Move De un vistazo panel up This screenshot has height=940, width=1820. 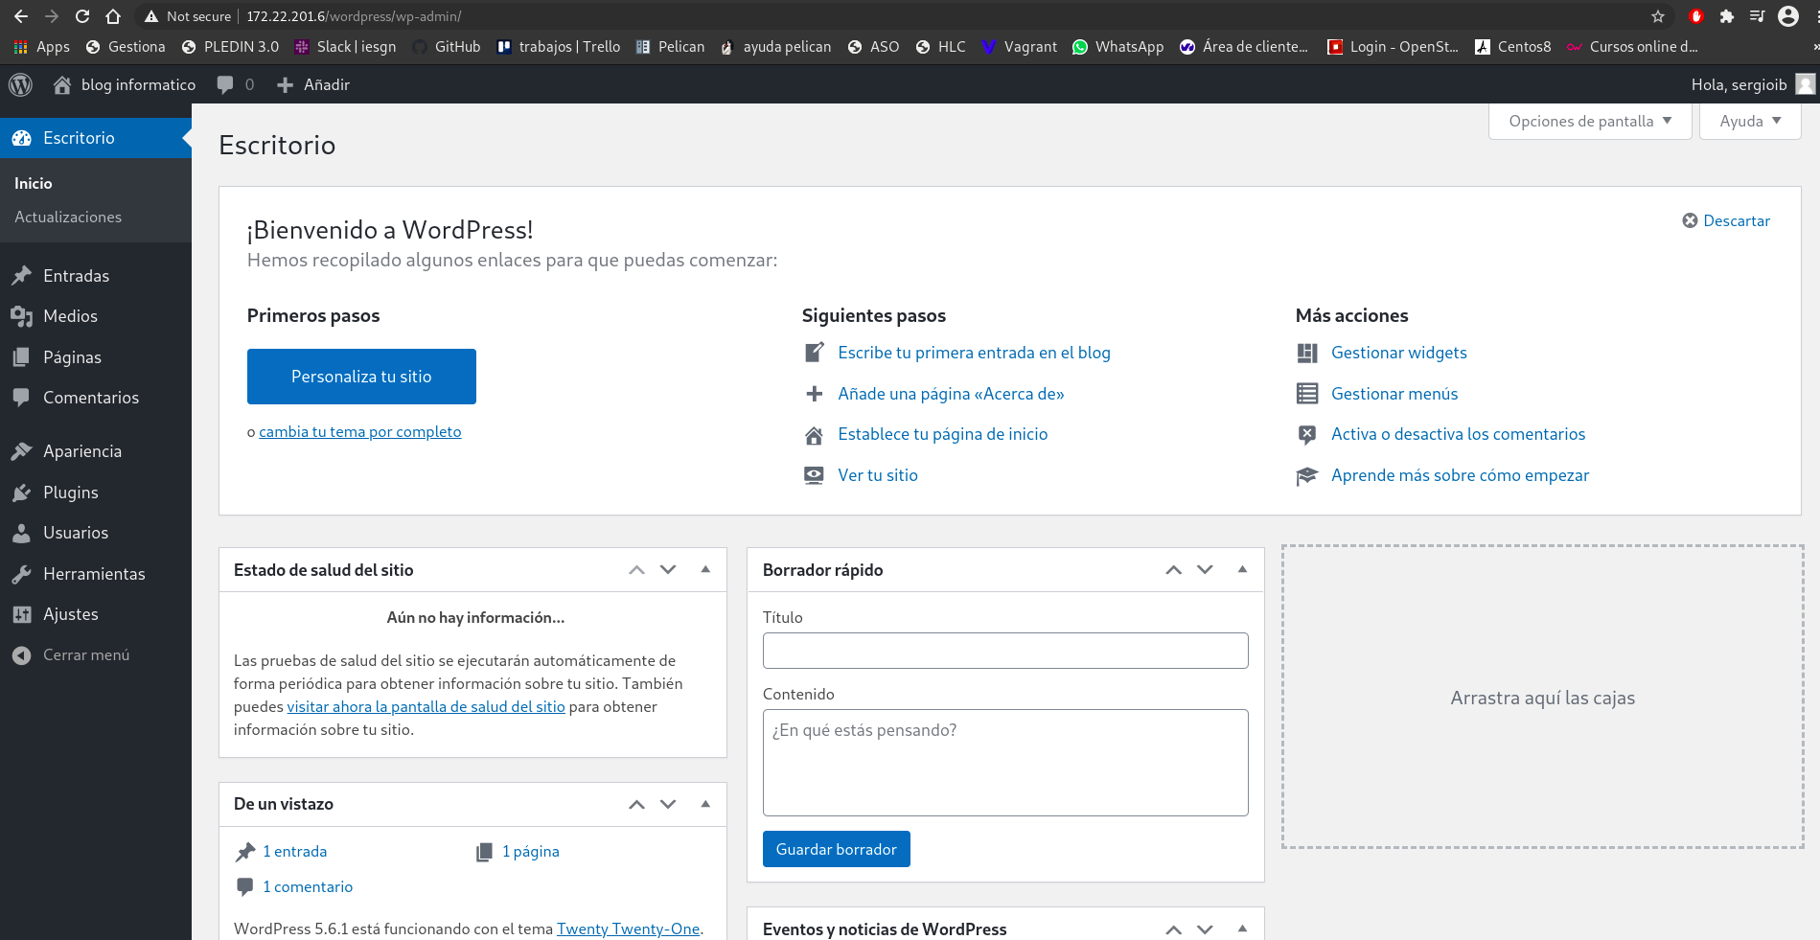(x=635, y=804)
